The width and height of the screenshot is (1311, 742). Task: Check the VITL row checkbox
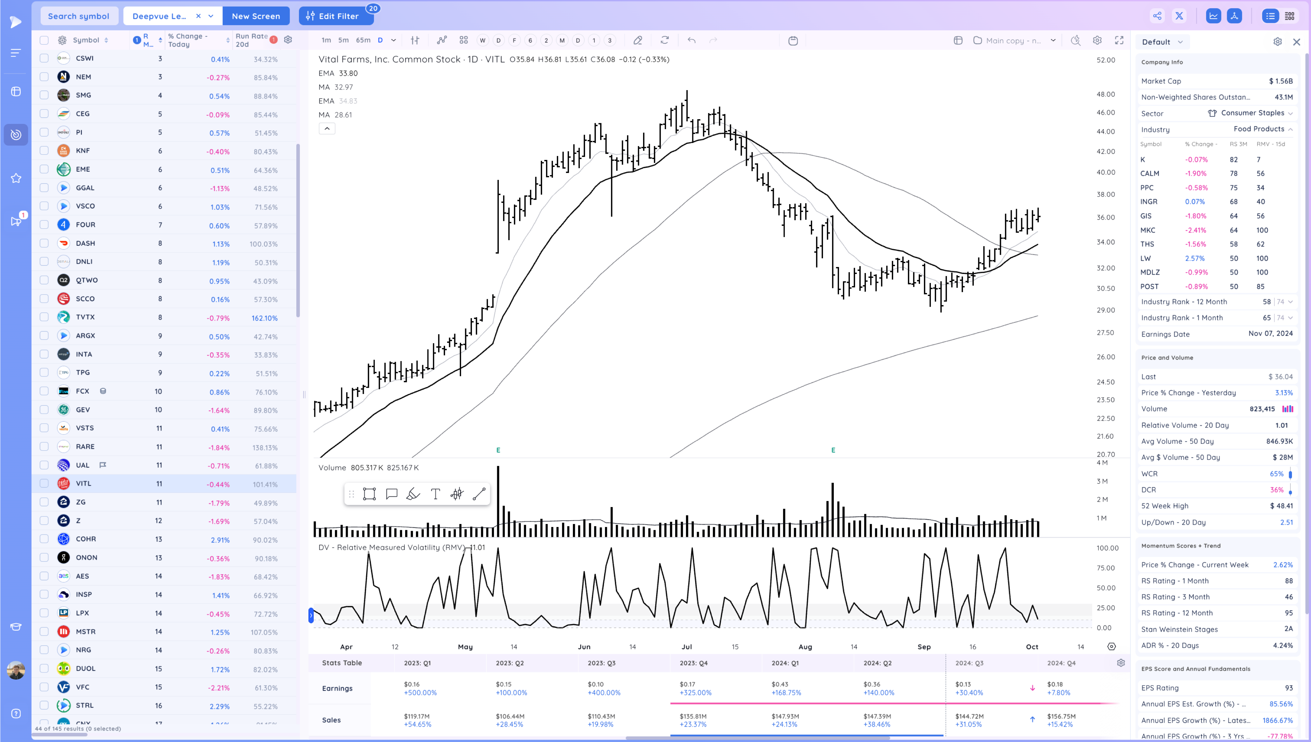pyautogui.click(x=44, y=484)
